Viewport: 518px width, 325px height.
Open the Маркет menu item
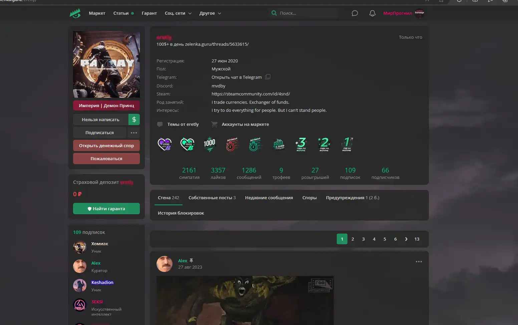pos(97,13)
